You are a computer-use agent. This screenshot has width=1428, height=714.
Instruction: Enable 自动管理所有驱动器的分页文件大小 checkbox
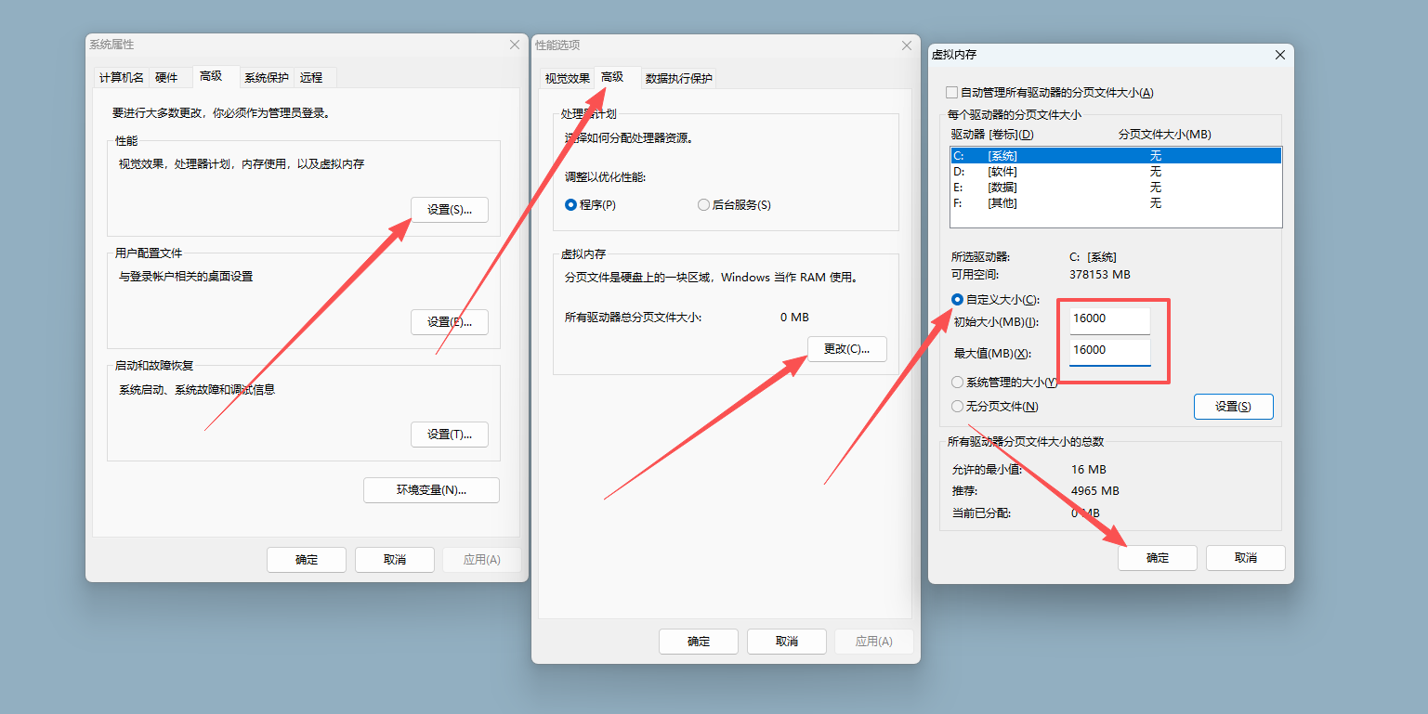[950, 93]
